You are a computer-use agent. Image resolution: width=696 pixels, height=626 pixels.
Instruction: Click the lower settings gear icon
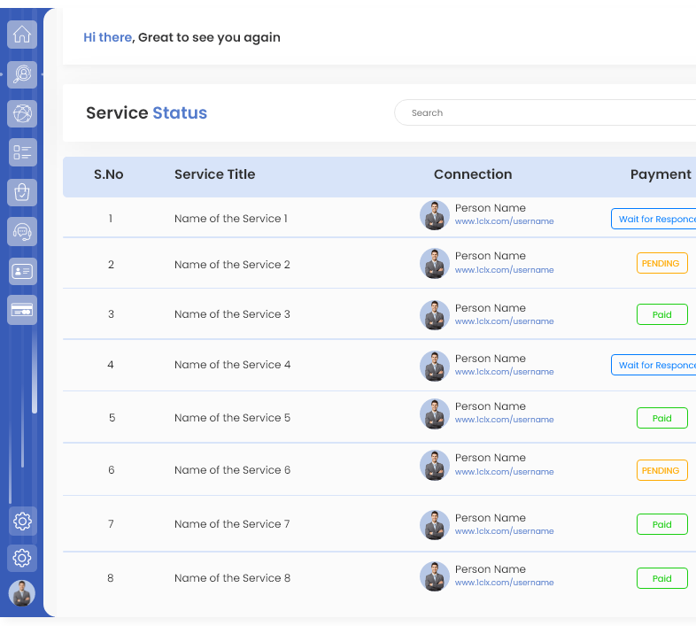coord(22,558)
